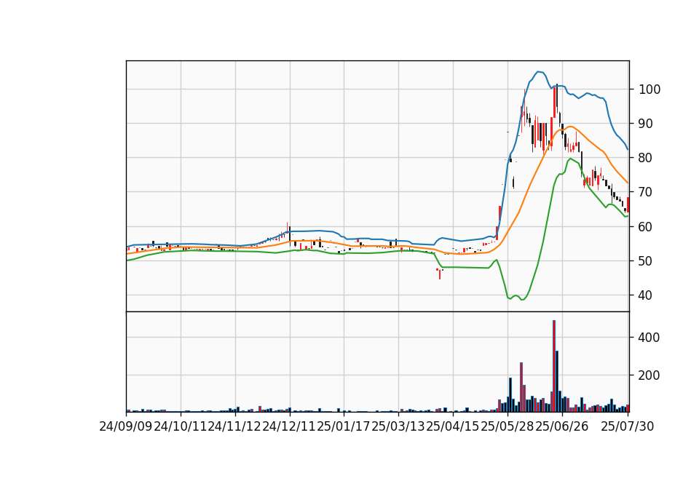Click the 24/09/09 date label
This screenshot has height=502, width=699.
126,427
